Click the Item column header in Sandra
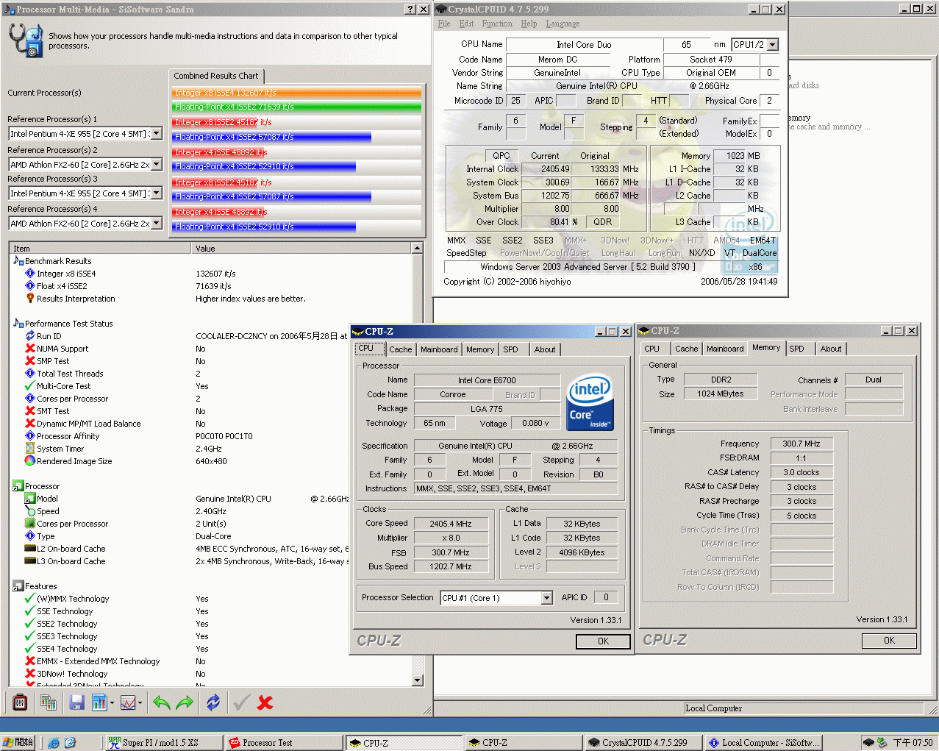The height and width of the screenshot is (751, 939). 101,249
